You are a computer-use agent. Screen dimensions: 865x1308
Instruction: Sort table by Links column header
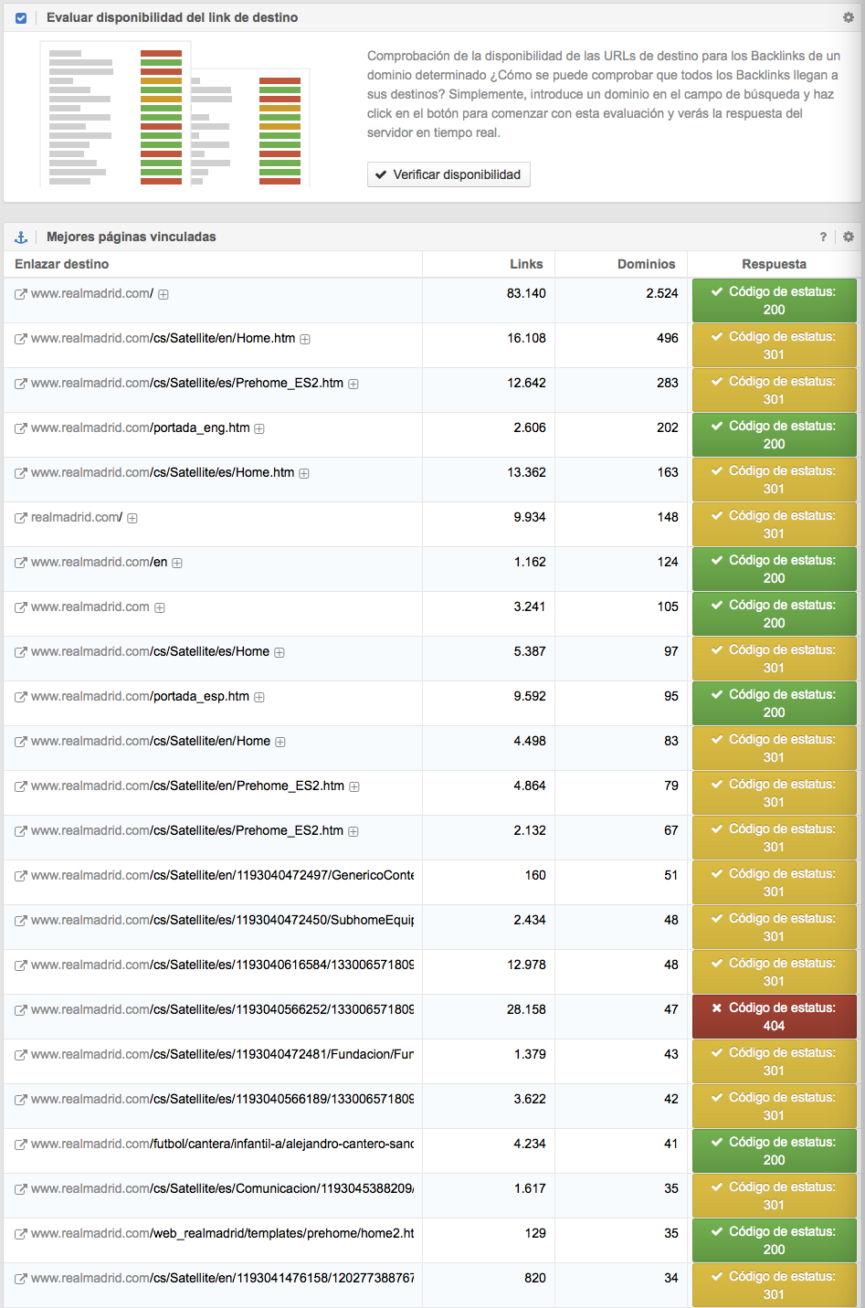coord(526,264)
